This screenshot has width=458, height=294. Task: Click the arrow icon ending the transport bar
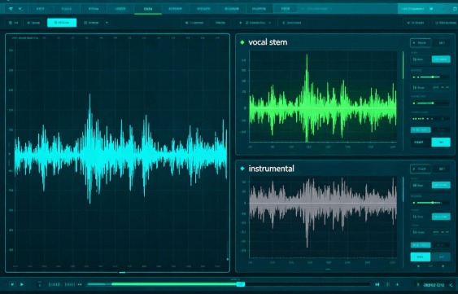coord(451,284)
